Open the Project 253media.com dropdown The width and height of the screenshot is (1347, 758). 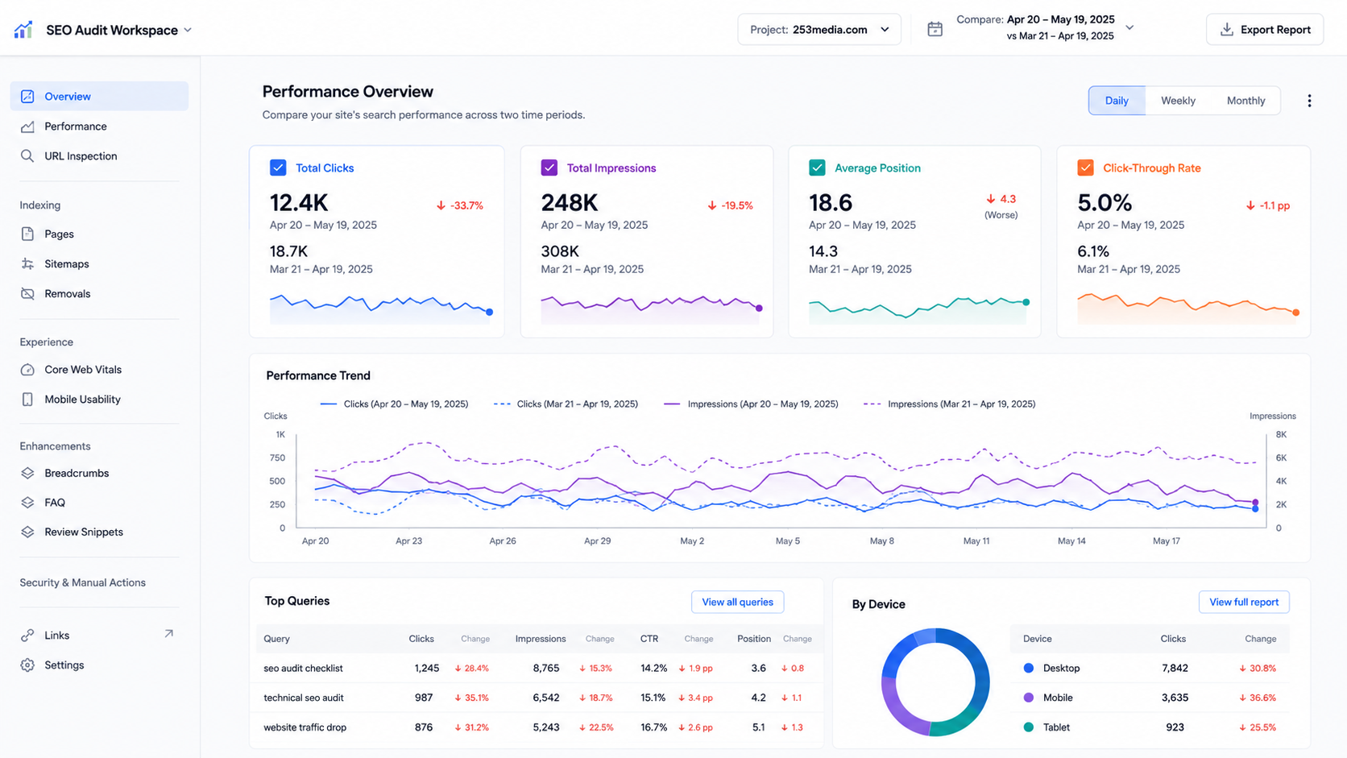pyautogui.click(x=819, y=30)
